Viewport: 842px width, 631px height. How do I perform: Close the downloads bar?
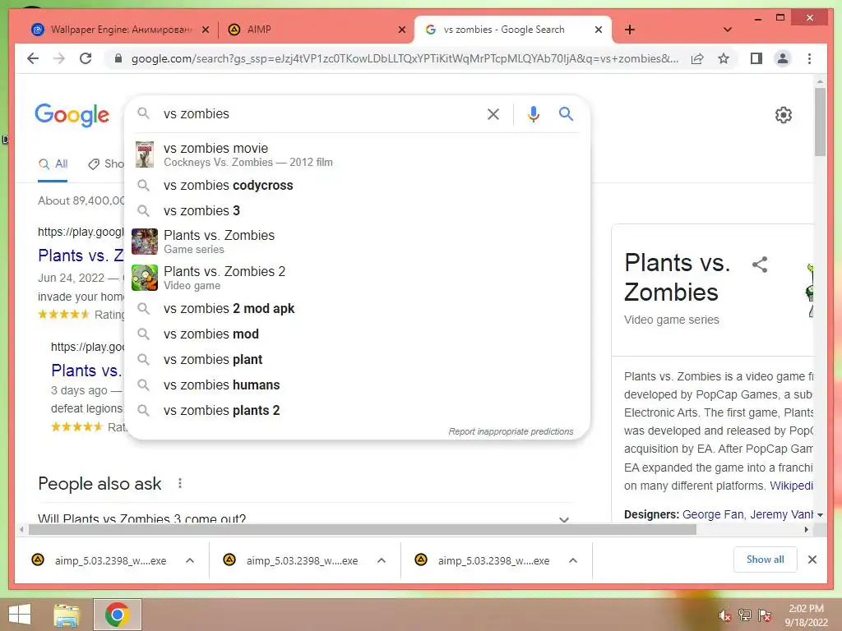[x=812, y=560]
